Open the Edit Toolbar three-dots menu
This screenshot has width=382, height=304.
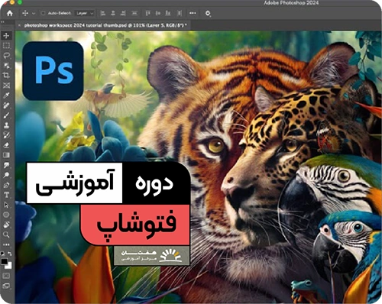(6, 244)
